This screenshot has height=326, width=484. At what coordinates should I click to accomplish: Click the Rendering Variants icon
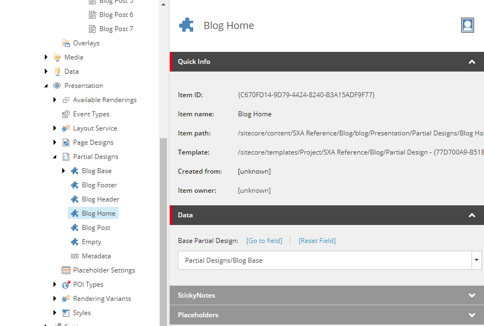65,299
